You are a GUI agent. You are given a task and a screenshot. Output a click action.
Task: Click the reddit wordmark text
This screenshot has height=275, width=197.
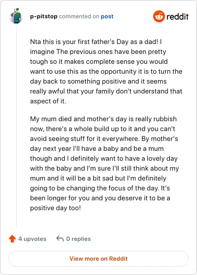[x=177, y=17]
